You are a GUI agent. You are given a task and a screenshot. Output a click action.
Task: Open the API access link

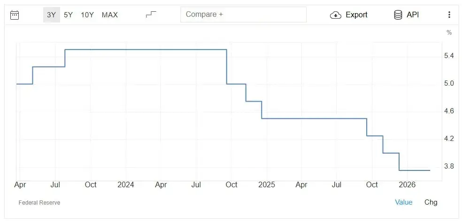coord(413,15)
